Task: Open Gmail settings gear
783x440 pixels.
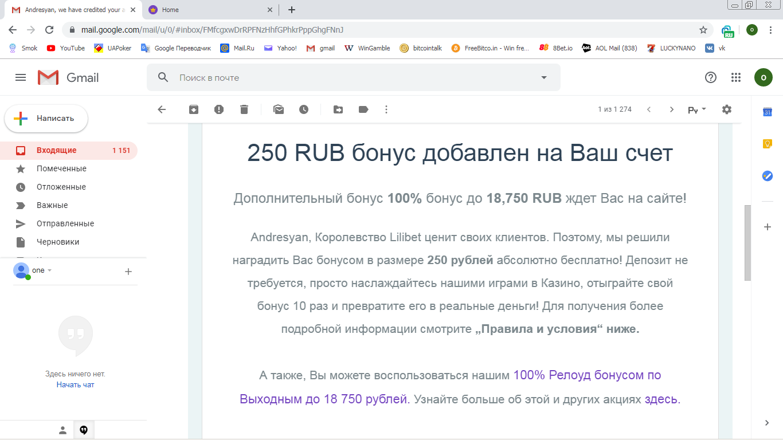Action: tap(727, 109)
